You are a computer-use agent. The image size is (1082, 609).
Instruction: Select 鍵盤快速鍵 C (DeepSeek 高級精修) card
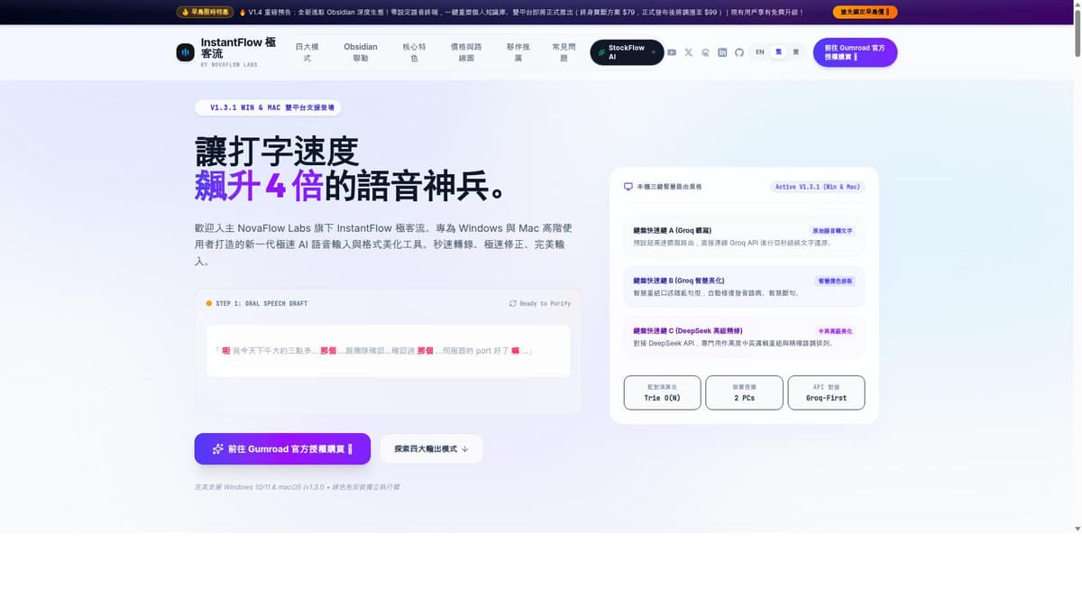click(x=744, y=337)
